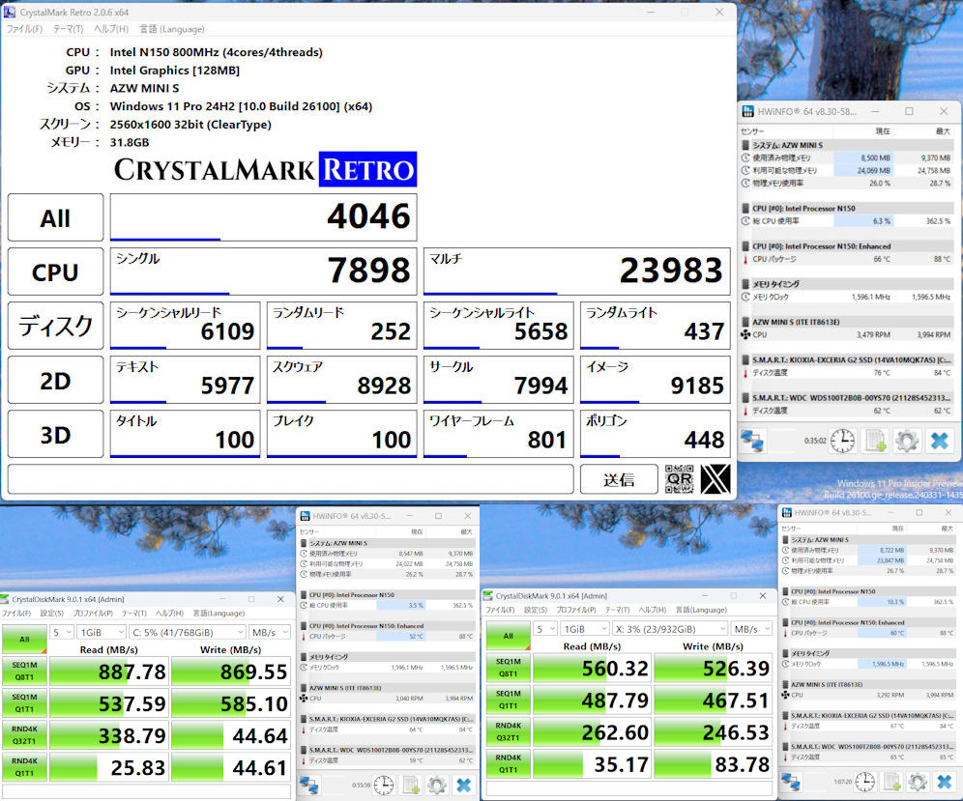This screenshot has height=801, width=963.
Task: Run SEQ1M Q1T1 test in C: drive CrystalDiskMark
Action: (24, 702)
